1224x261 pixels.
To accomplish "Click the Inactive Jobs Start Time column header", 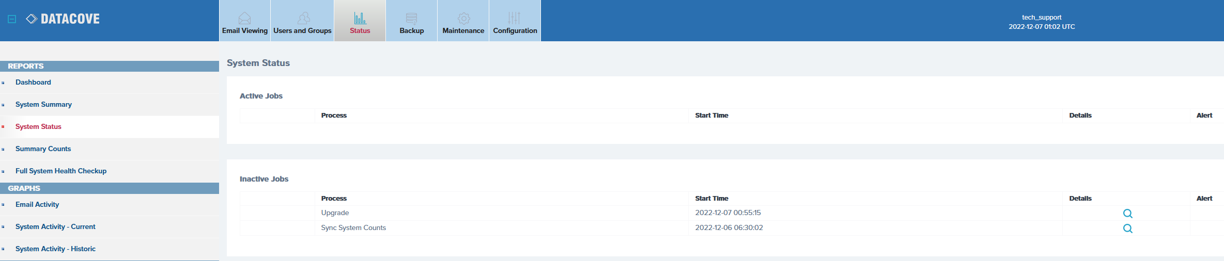I will [711, 199].
